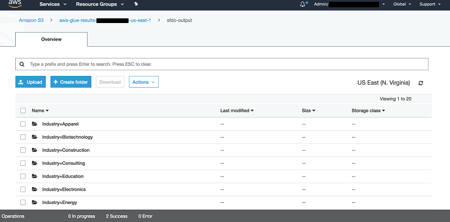Check the Industry=Education row checkbox
Image resolution: width=450 pixels, height=222 pixels.
(23, 176)
